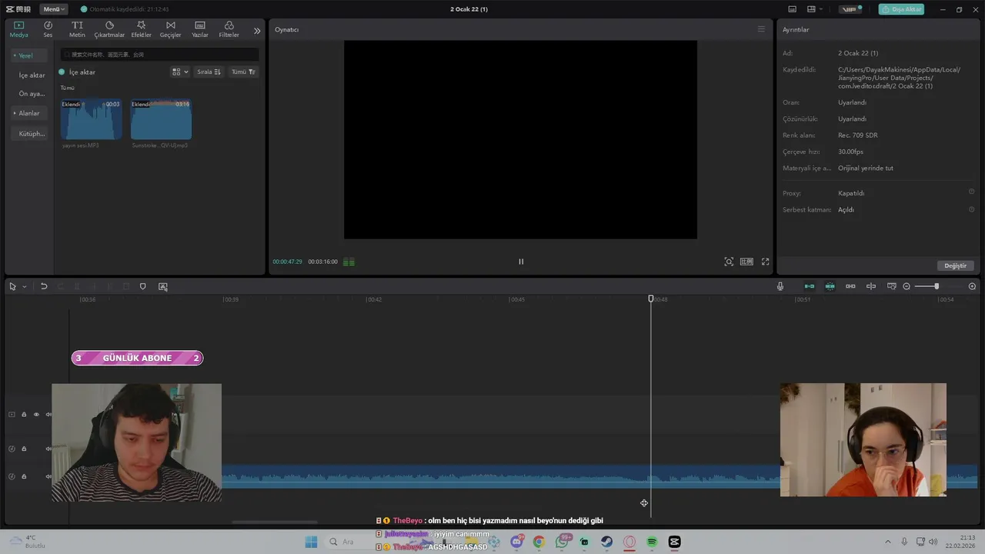Open the Efektler tab
Image resolution: width=985 pixels, height=554 pixels.
141,29
